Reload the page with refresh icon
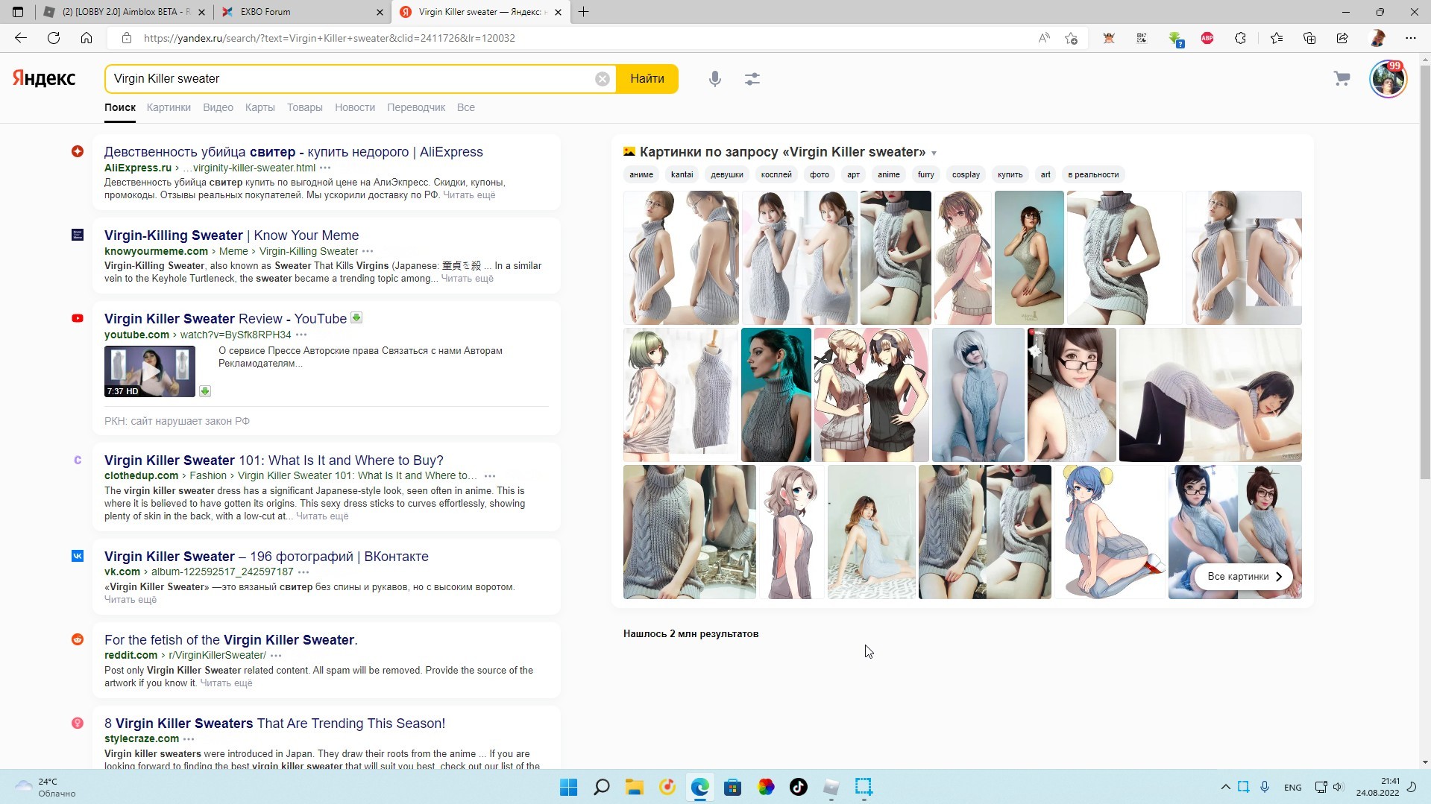This screenshot has height=804, width=1431. coord(54,38)
